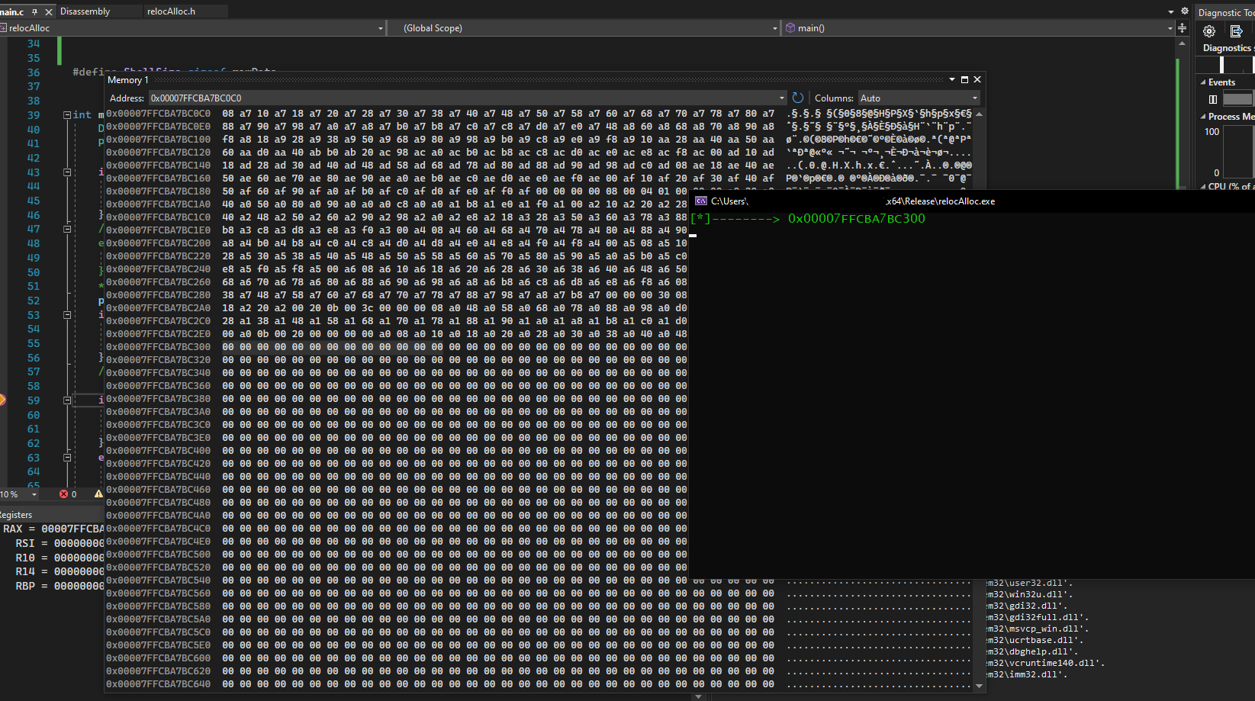
Task: Collapse code block at line 47
Action: tap(67, 229)
